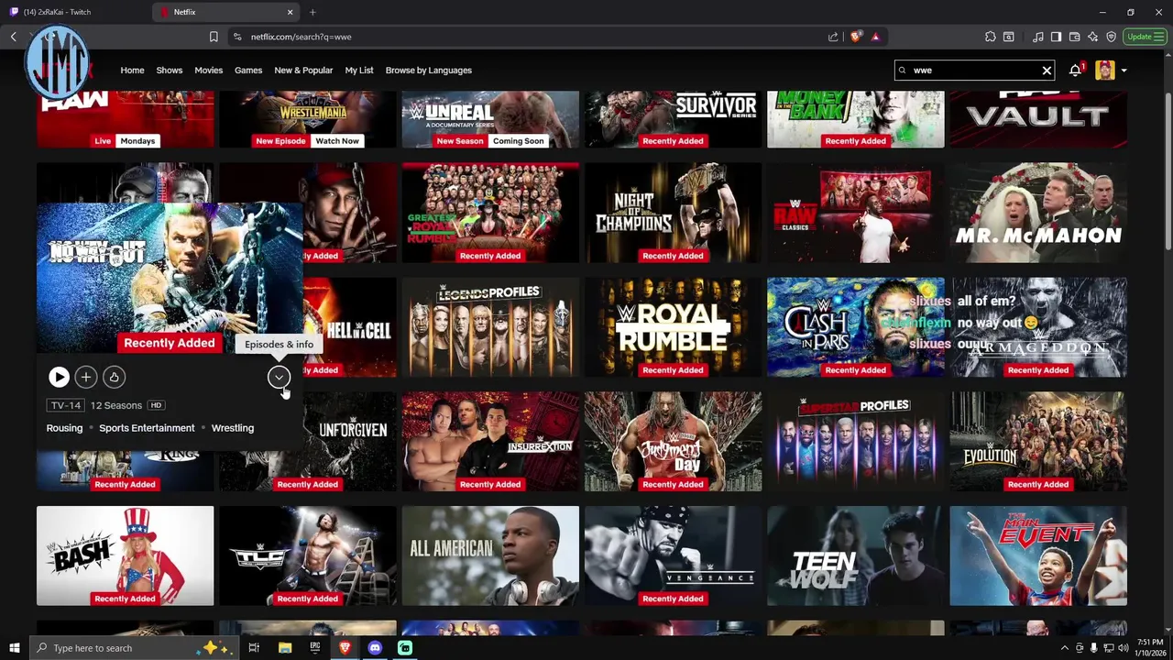This screenshot has width=1173, height=660.
Task: Open the Superstar Profiles title card
Action: coord(855,441)
